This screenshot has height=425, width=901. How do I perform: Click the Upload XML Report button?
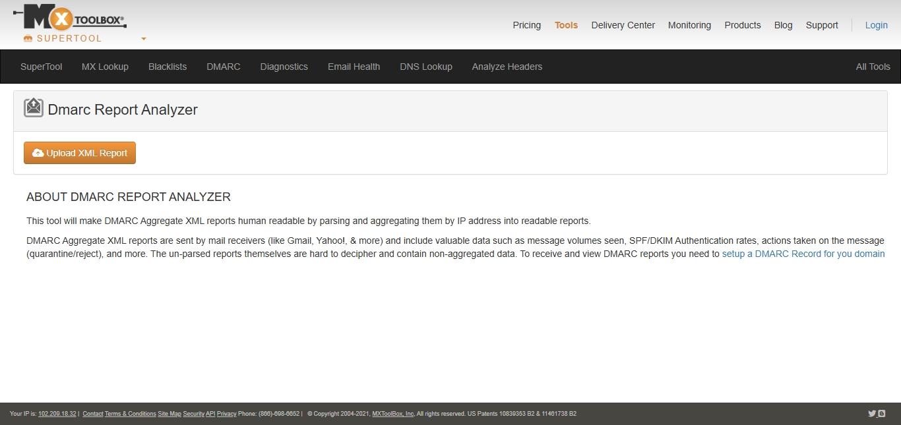click(x=80, y=152)
